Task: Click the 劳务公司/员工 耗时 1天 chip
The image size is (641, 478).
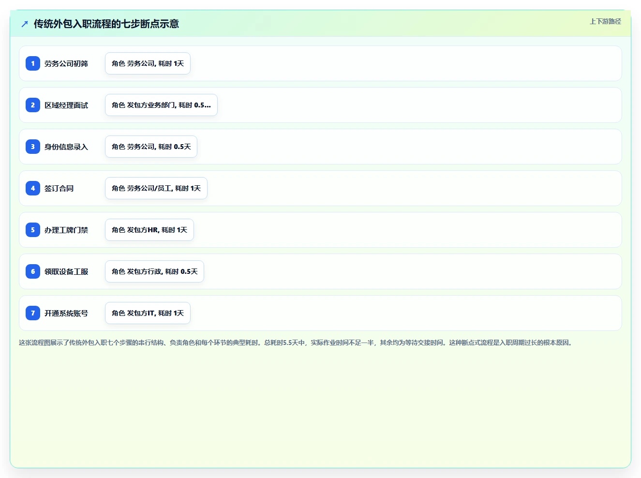Action: pos(156,188)
